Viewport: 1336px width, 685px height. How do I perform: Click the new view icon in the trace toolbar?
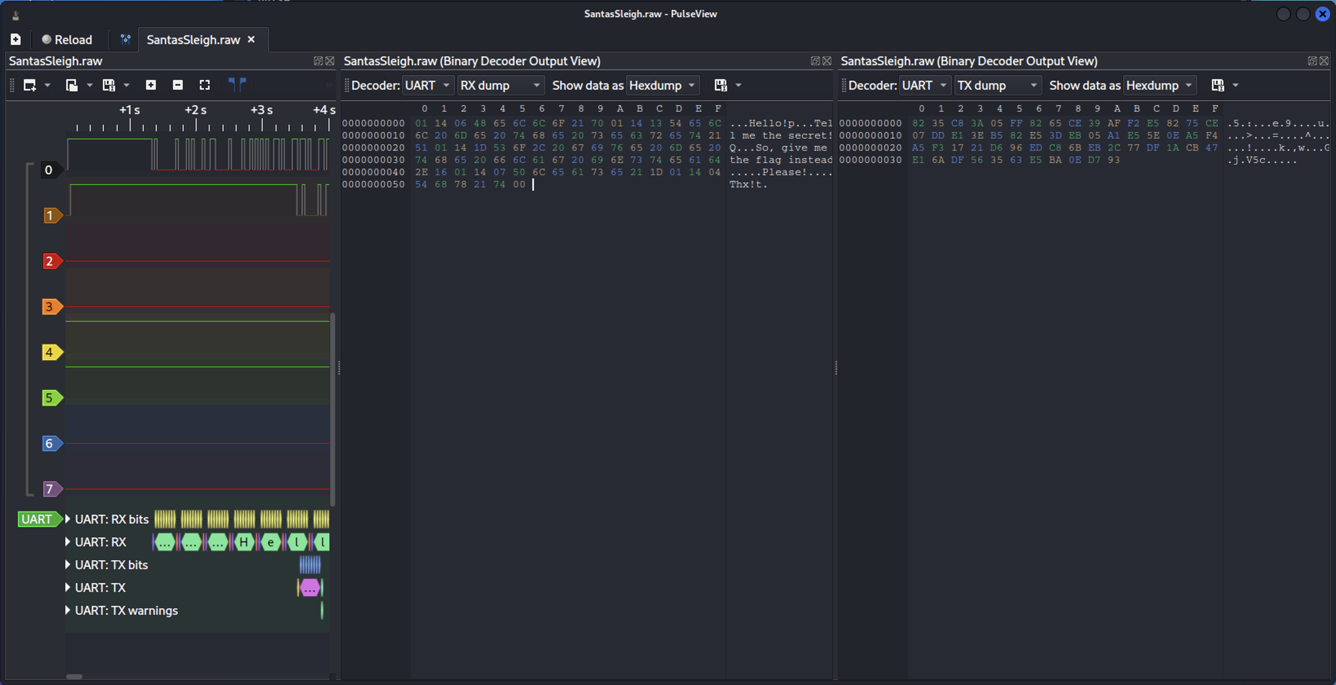pyautogui.click(x=30, y=85)
